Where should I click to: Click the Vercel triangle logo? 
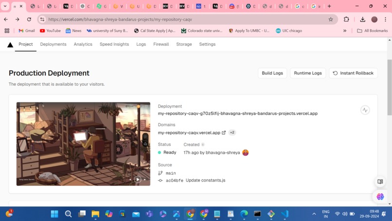click(x=10, y=45)
